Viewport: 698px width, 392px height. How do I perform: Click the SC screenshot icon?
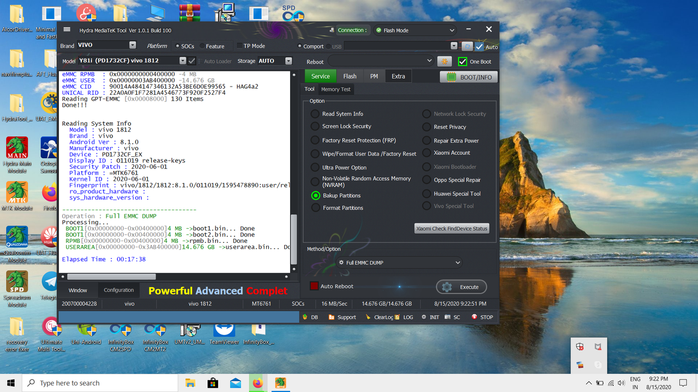click(448, 316)
